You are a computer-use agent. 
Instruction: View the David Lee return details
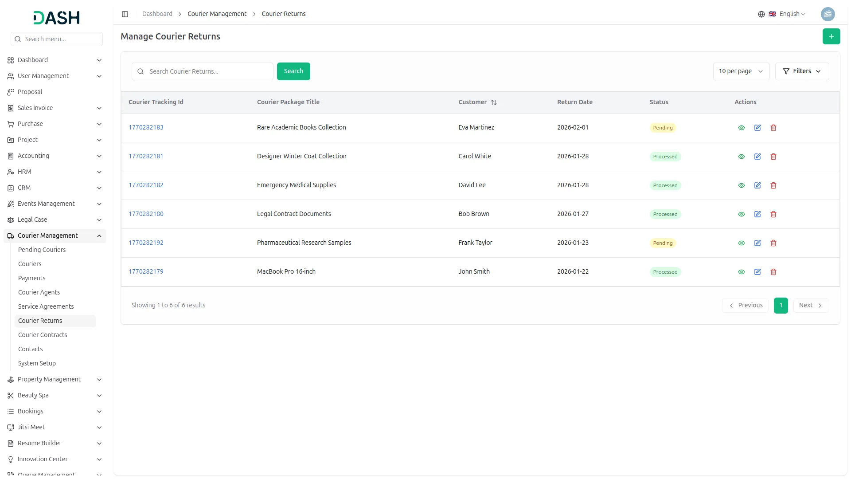click(741, 185)
